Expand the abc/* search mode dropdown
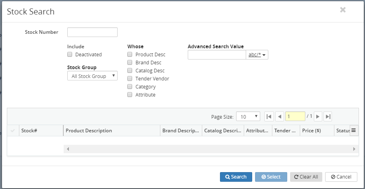The image size is (365, 189). [257, 55]
